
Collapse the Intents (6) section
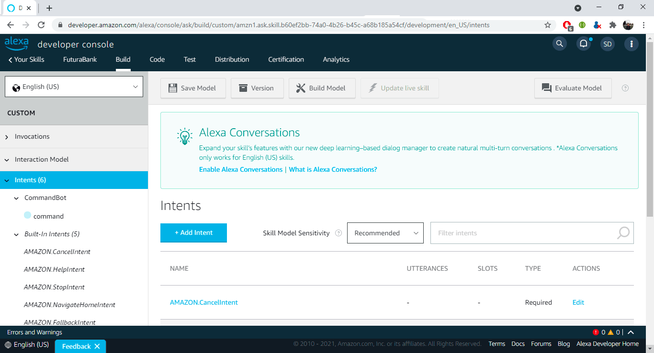coord(7,180)
